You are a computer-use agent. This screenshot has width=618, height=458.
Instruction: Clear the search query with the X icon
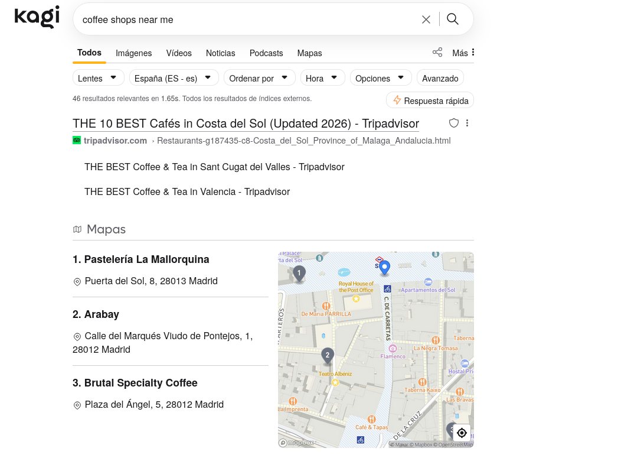(x=426, y=20)
